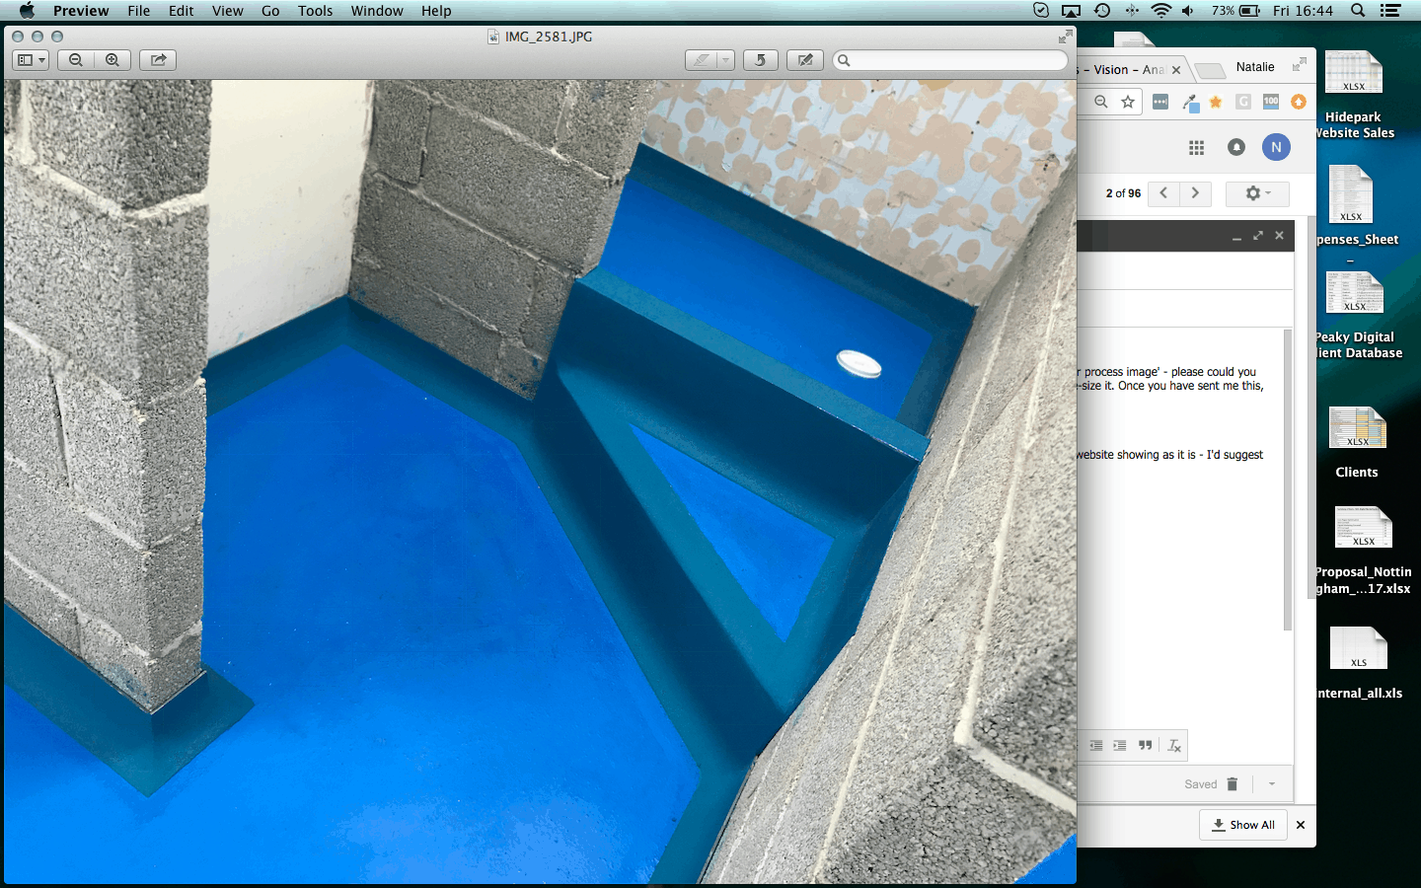Go to the newer email arrow
Viewport: 1421px width, 888px height.
pyautogui.click(x=1163, y=193)
